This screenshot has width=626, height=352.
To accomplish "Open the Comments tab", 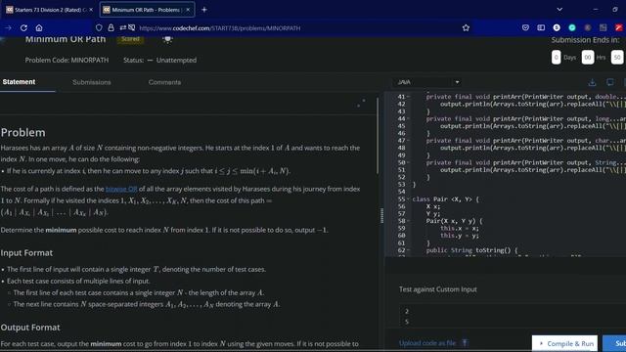I will coord(164,82).
